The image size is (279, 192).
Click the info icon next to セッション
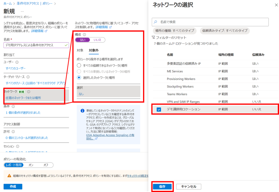coord(17,146)
